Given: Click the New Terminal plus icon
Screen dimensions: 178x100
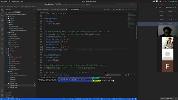Looking at the screenshot, I should click(123, 75).
